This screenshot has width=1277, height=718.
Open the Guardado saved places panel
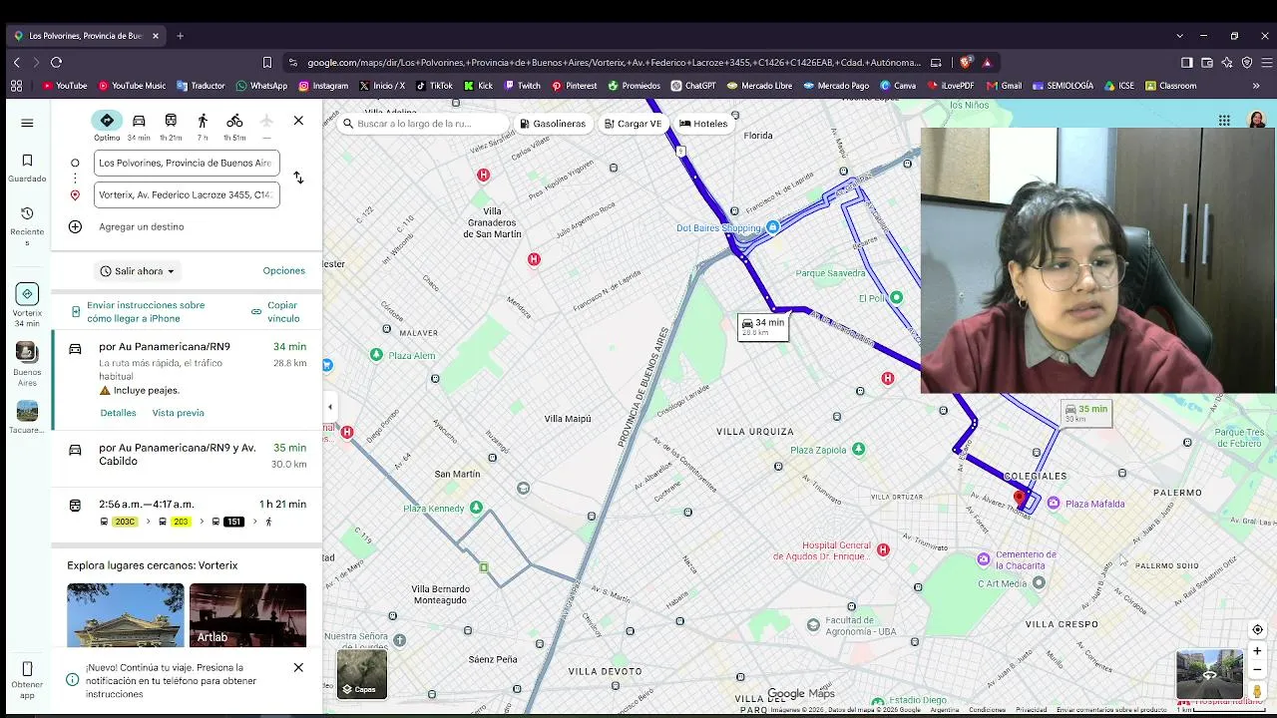click(27, 167)
